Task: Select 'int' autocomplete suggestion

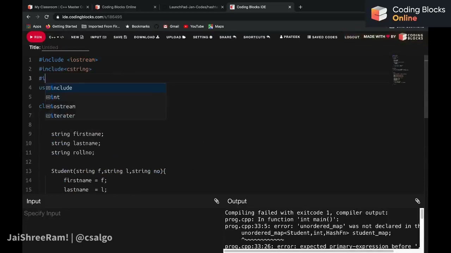Action: tap(106, 97)
